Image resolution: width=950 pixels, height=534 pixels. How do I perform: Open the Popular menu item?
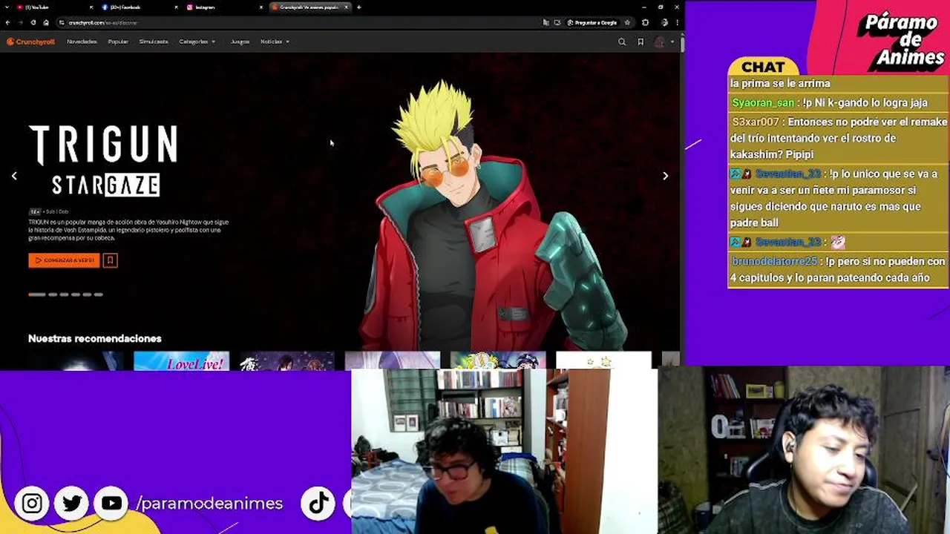click(x=118, y=42)
